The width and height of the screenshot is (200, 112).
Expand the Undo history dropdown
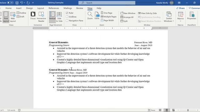pyautogui.click(x=24, y=3)
